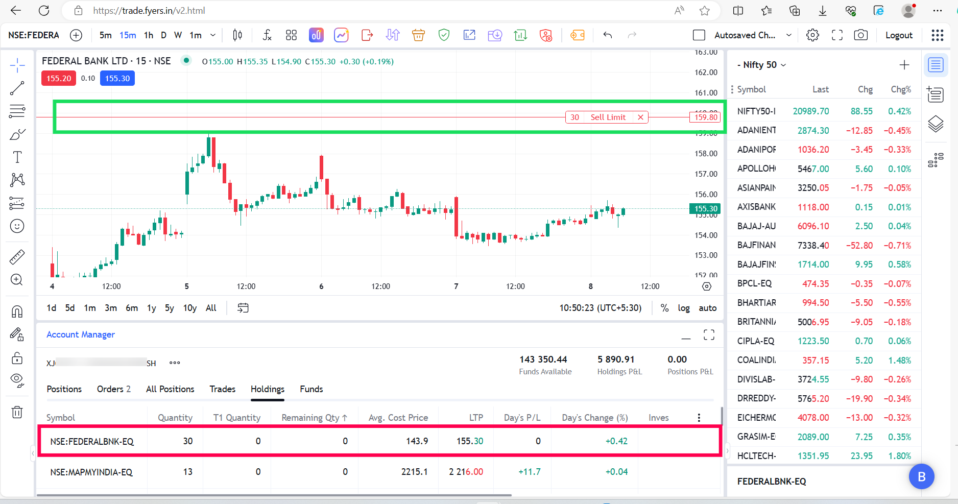The height and width of the screenshot is (504, 958).
Task: Select the text annotation tool
Action: pos(17,157)
